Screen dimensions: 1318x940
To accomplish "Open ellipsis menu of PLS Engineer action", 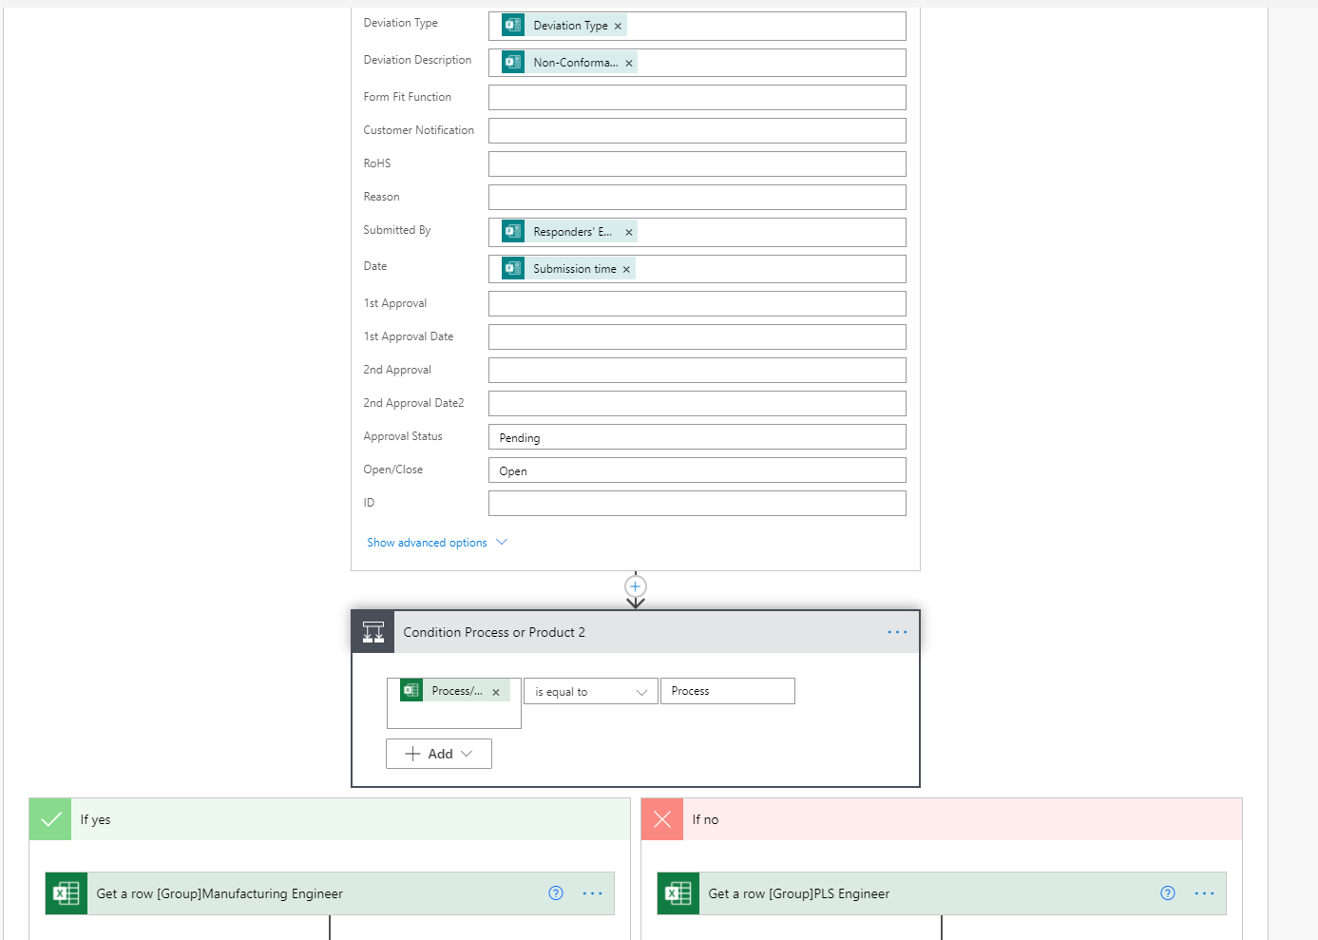I will (x=1204, y=893).
